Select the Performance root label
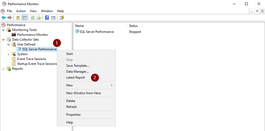The height and width of the screenshot is (131, 265). (16, 25)
